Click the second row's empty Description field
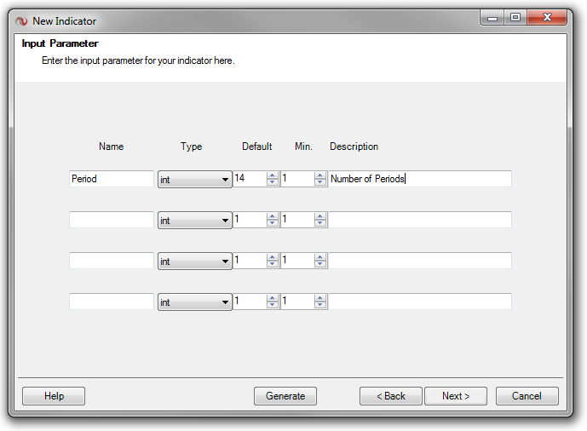Screen dimensions: 587x431 point(420,220)
